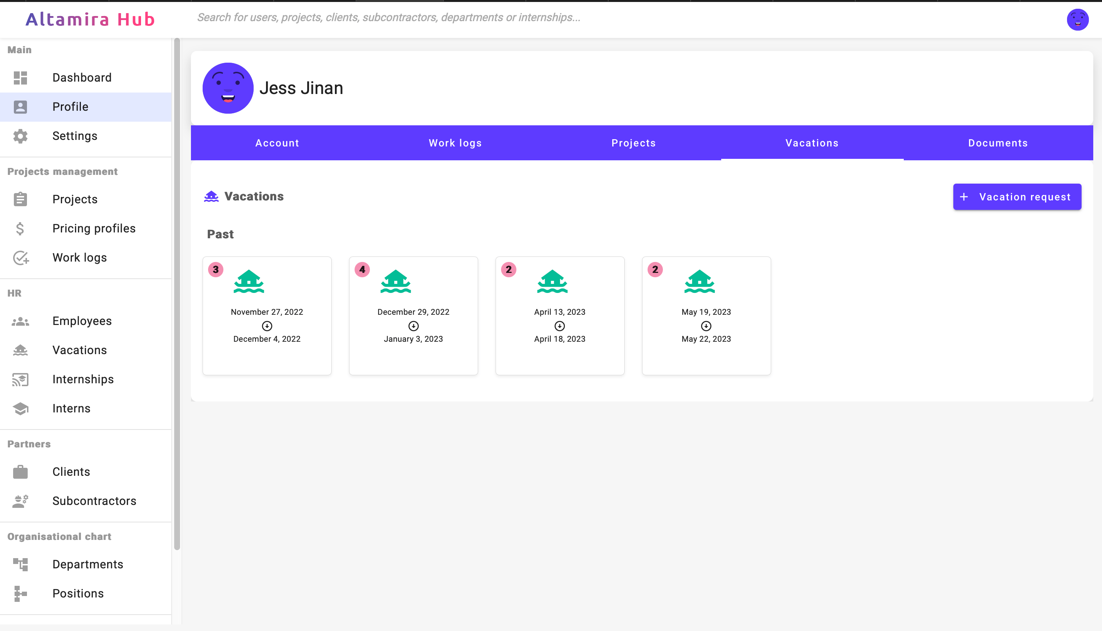1102x631 pixels.
Task: Go to Positions in sidebar
Action: (x=78, y=593)
